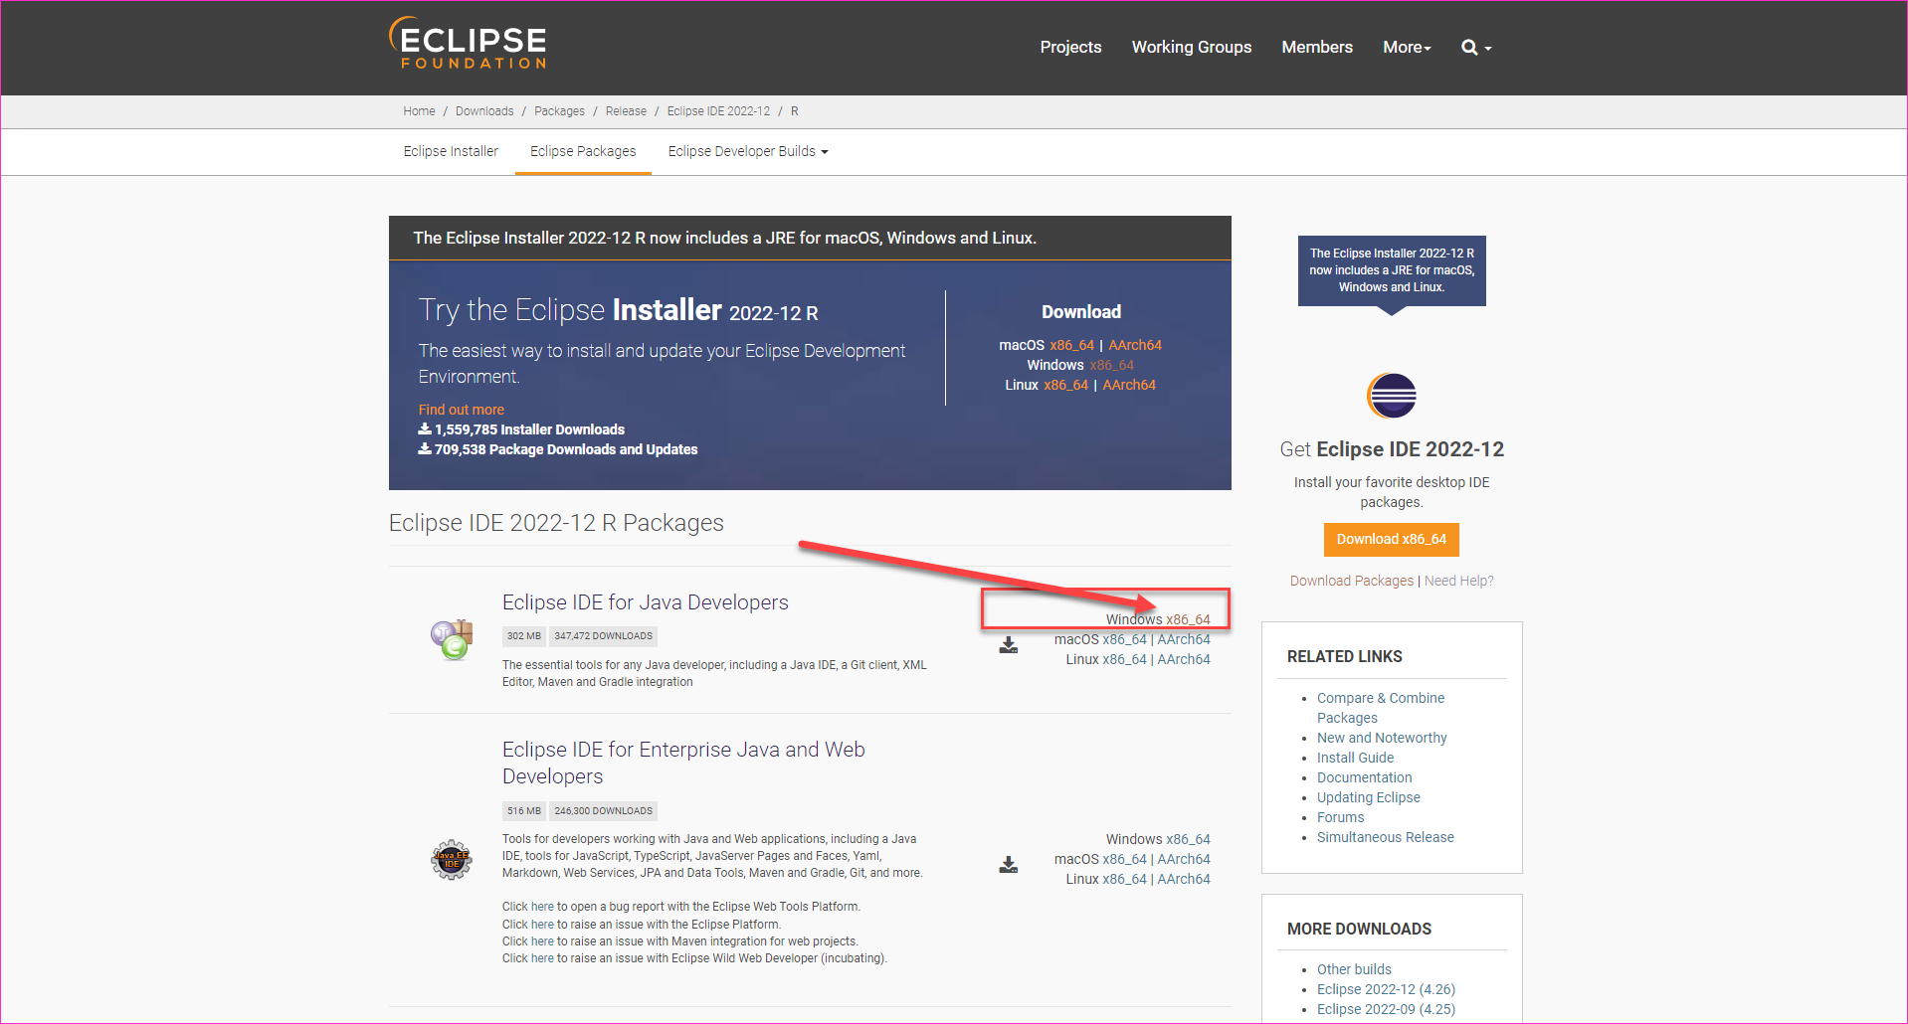The height and width of the screenshot is (1024, 1908).
Task: Open the Working Groups menu item
Action: [x=1192, y=47]
